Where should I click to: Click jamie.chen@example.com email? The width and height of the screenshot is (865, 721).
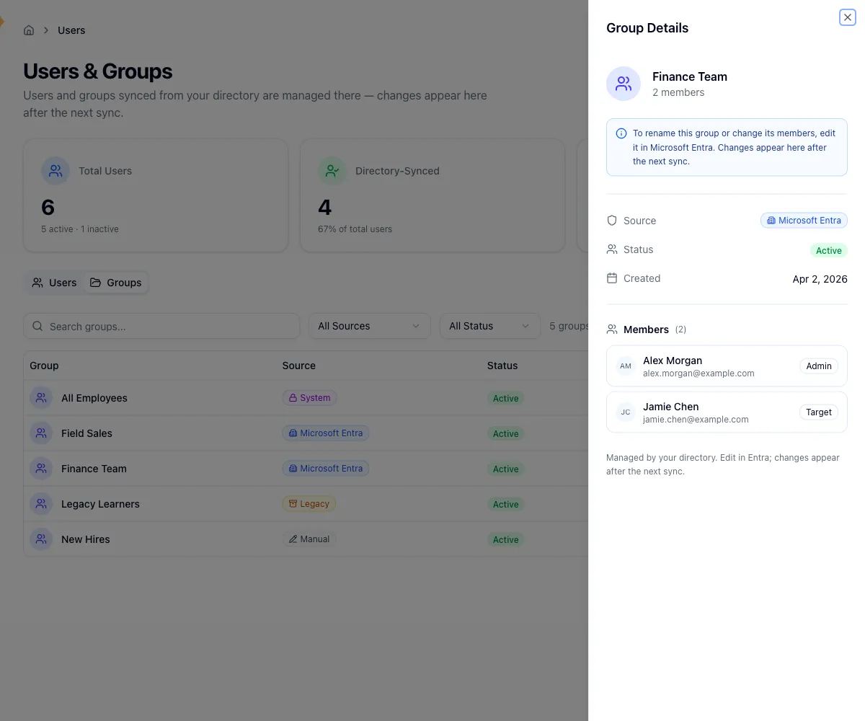696,420
